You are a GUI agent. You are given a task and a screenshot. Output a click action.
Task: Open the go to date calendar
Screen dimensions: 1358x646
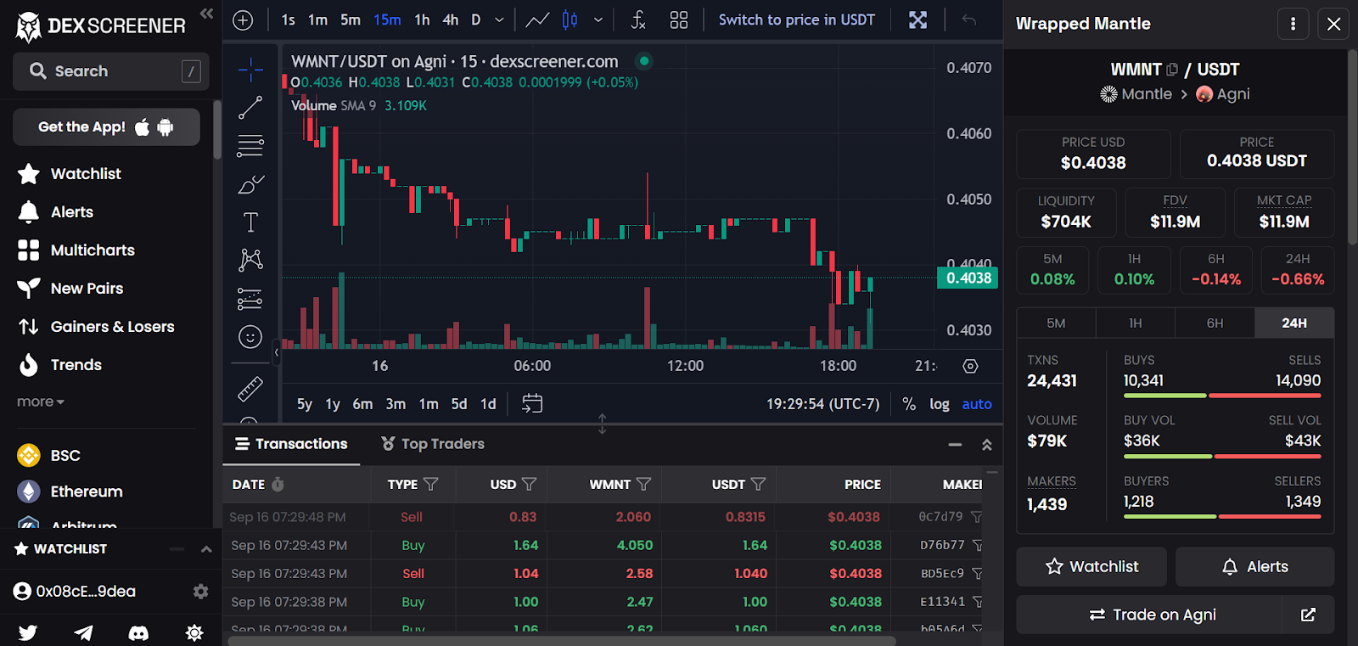532,404
